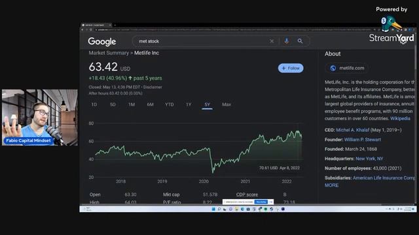Click the blue button in the sharing notification bar
Image resolution: width=419 pixels, height=235 pixels.
[261, 202]
